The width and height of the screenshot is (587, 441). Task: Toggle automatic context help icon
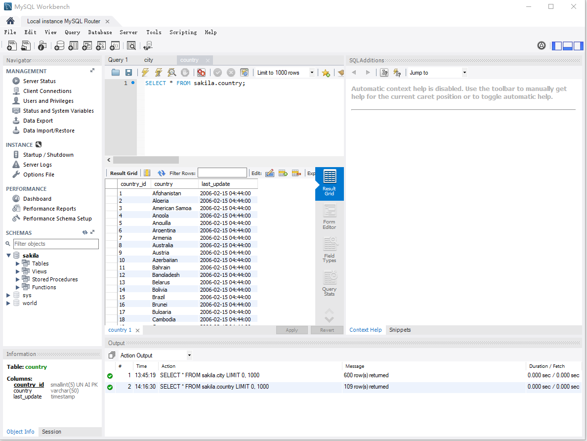point(397,73)
